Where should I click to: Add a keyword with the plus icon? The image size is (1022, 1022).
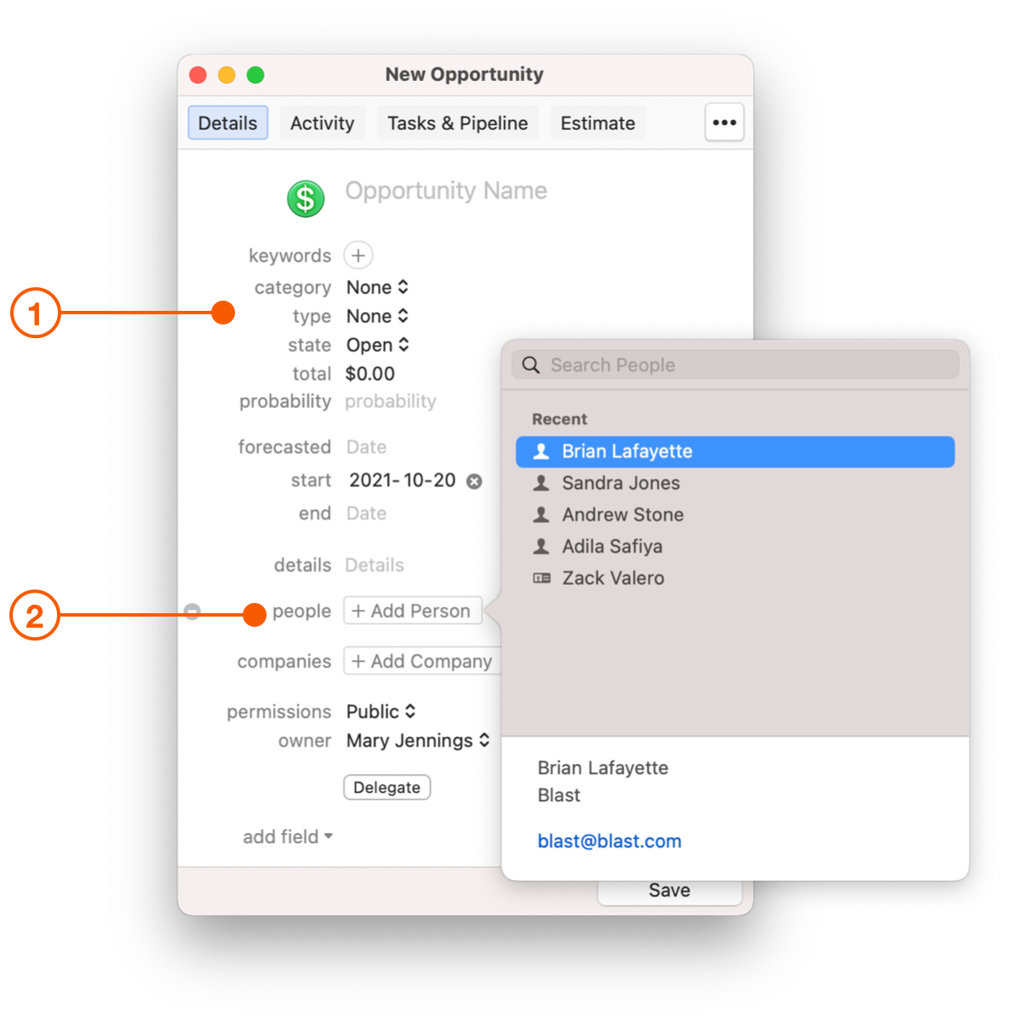[359, 255]
